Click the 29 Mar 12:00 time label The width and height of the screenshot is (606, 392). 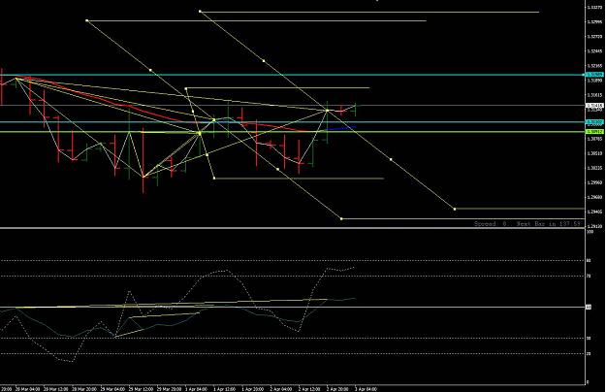(x=141, y=389)
